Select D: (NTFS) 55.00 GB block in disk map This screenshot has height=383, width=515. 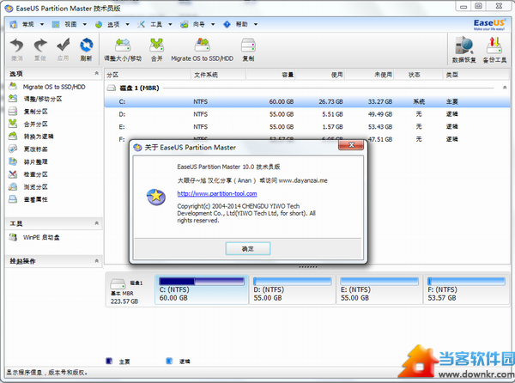click(293, 289)
